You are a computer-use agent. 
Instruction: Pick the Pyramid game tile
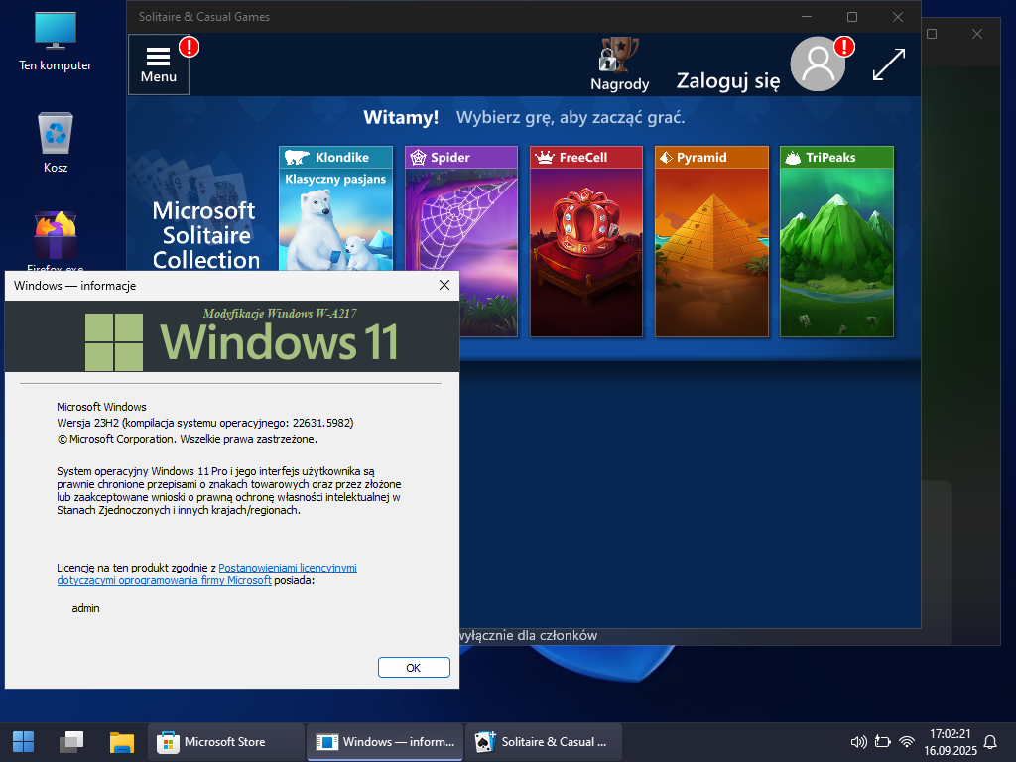711,241
